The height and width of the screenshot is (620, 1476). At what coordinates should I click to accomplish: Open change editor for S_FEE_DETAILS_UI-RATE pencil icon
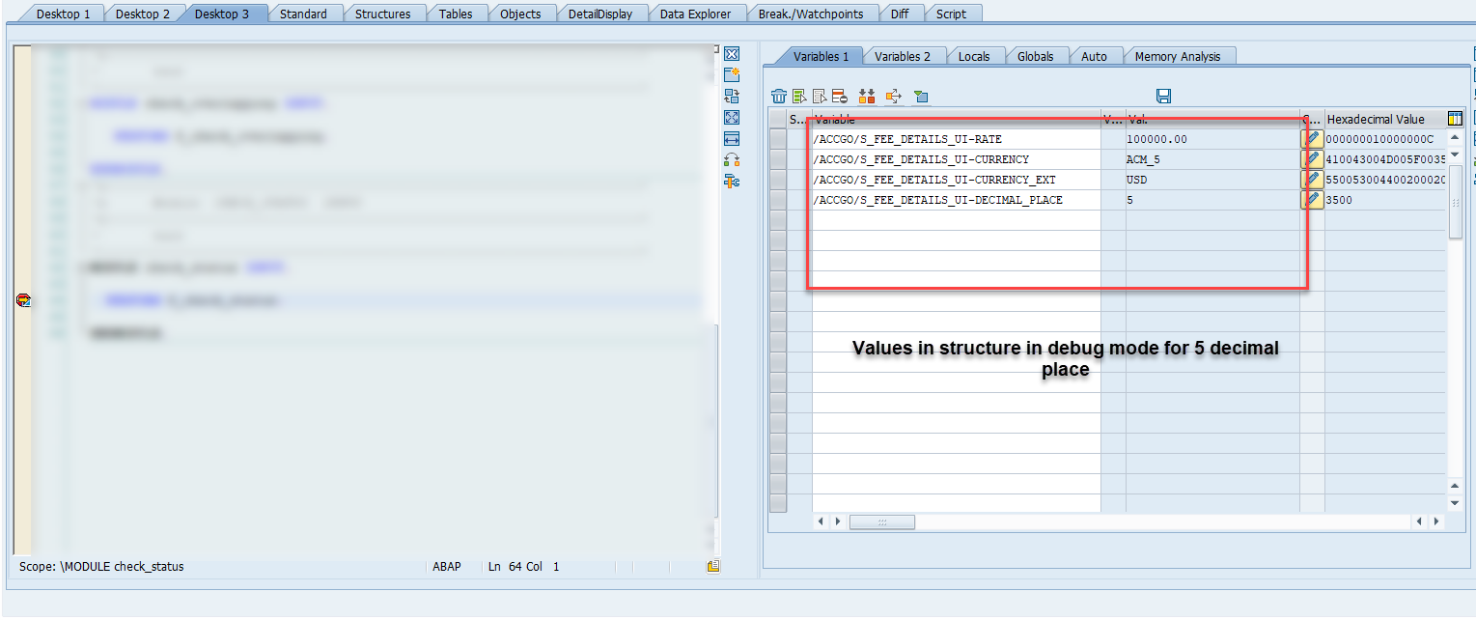pyautogui.click(x=1313, y=138)
